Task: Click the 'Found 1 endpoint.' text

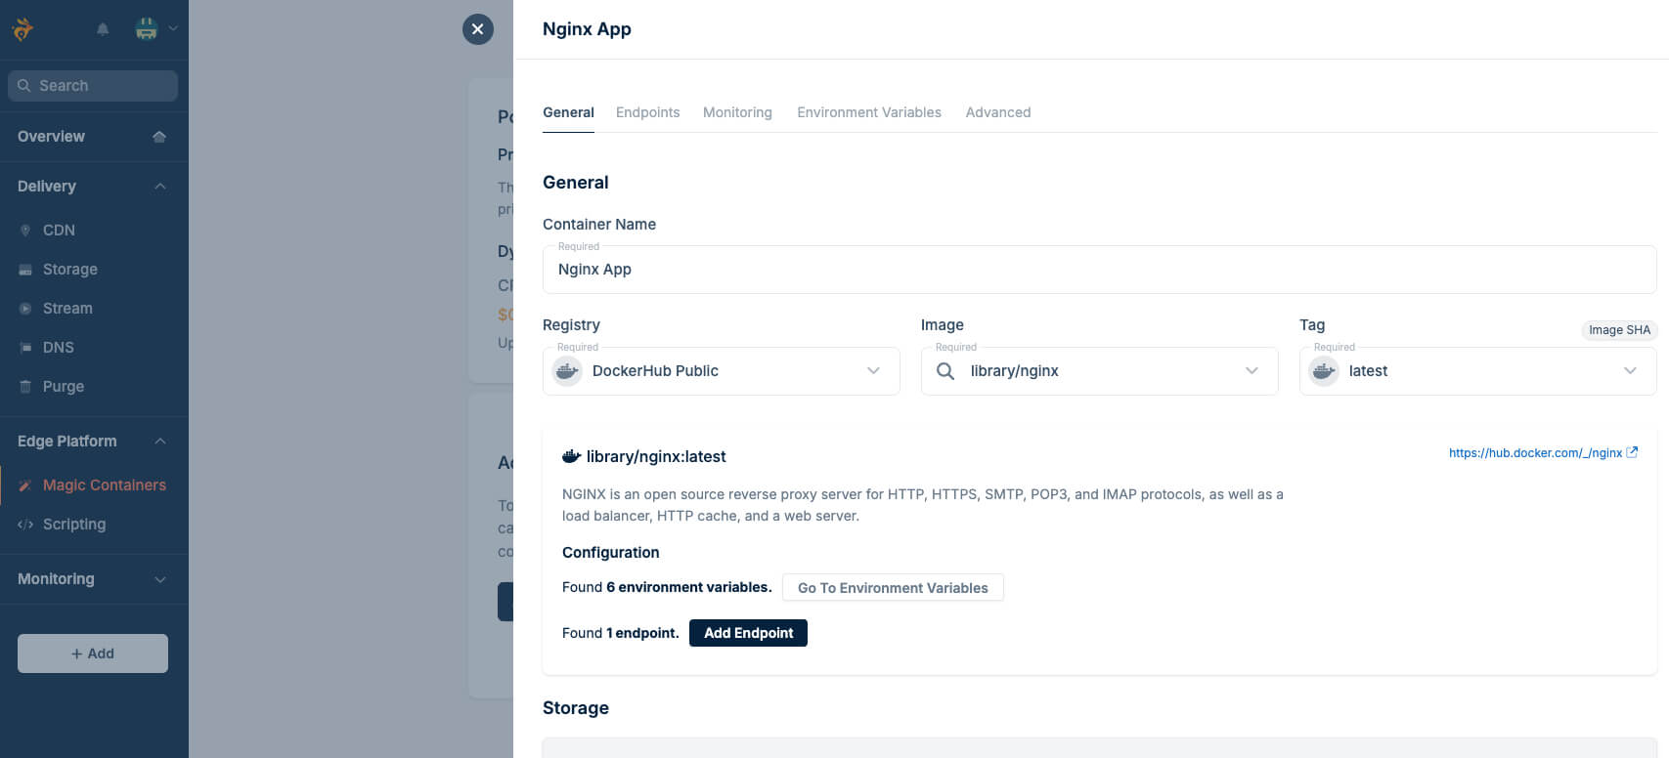Action: [620, 633]
